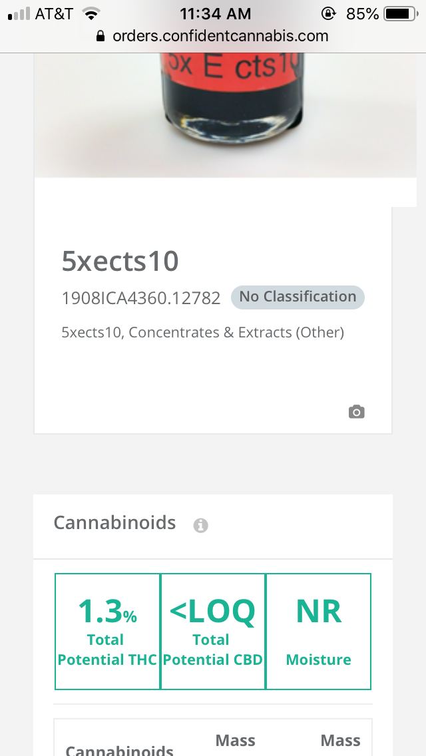
Task: Open the Cannabinoids info icon
Action: tap(201, 525)
